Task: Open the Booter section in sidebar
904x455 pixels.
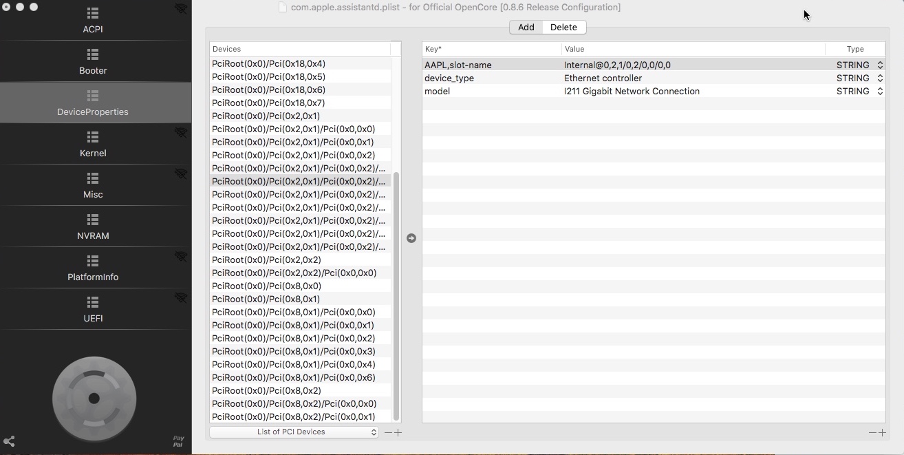Action: [93, 62]
